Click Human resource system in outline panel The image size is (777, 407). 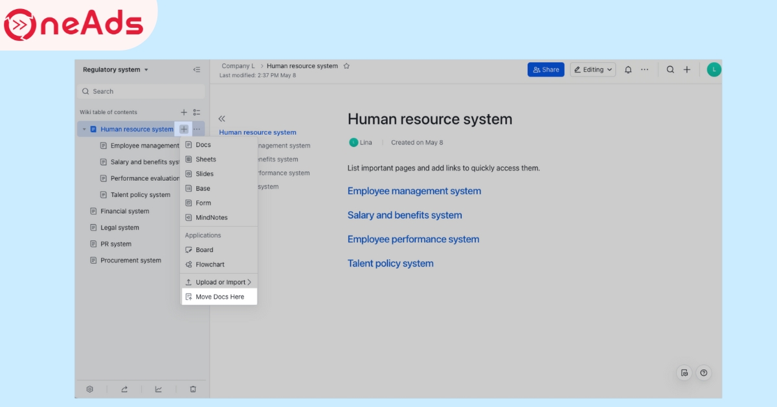pyautogui.click(x=258, y=132)
